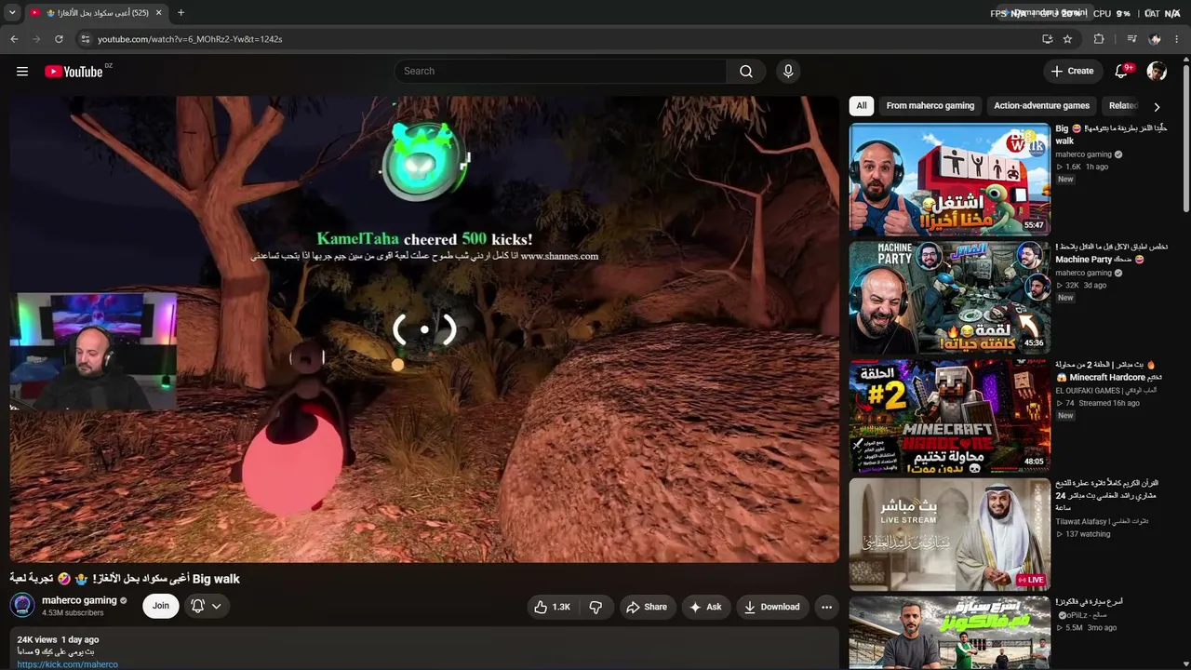Ask about this video
This screenshot has width=1191, height=670.
[x=704, y=607]
